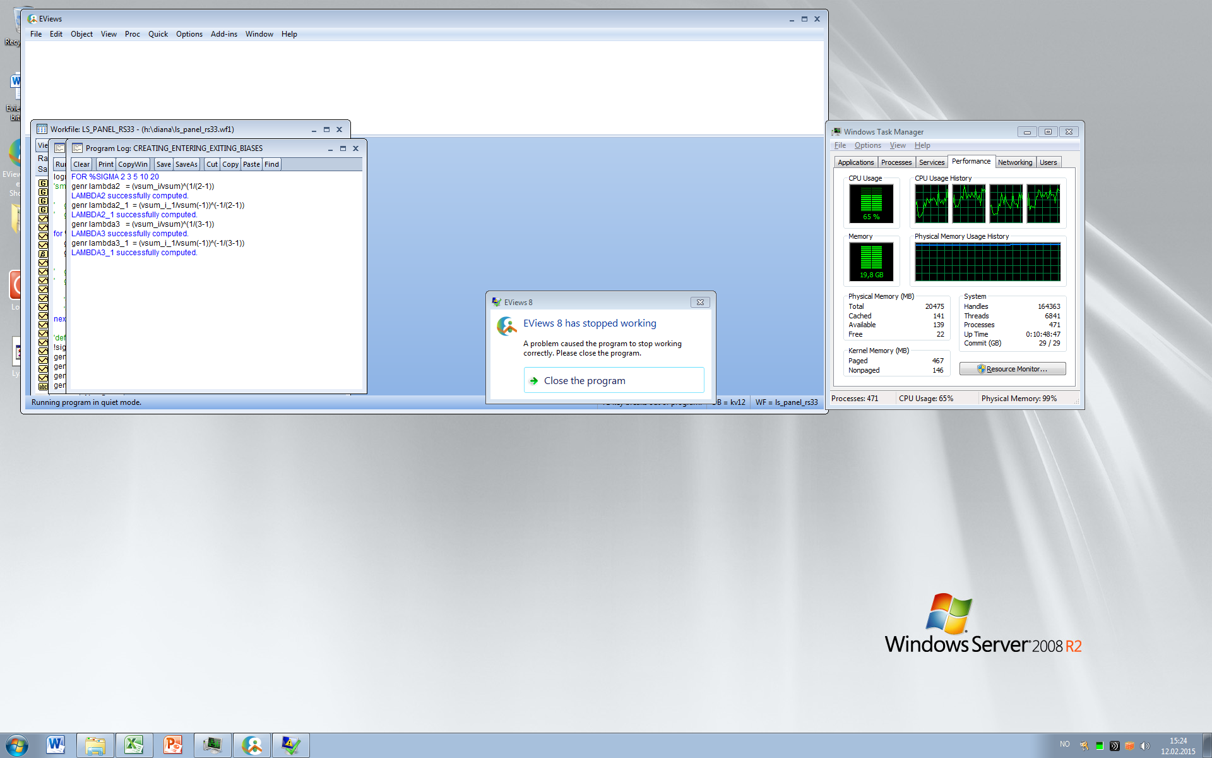The image size is (1212, 758).
Task: Switch to the Processes tab
Action: pyautogui.click(x=896, y=162)
